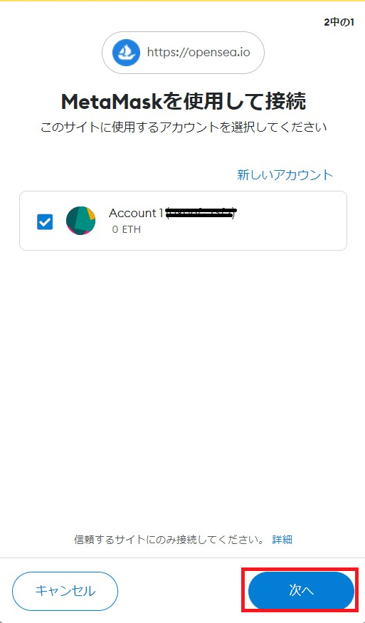Click the https://opensea.io URL text
The width and height of the screenshot is (365, 623).
[x=199, y=53]
